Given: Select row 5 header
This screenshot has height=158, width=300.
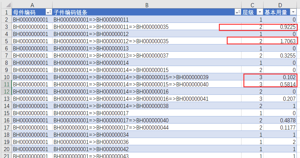Looking at the screenshot, I should click(7, 41).
